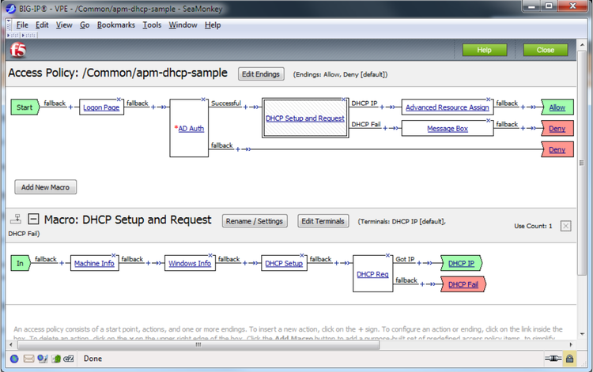Image resolution: width=593 pixels, height=372 pixels.
Task: Open the Window menu
Action: pyautogui.click(x=183, y=25)
